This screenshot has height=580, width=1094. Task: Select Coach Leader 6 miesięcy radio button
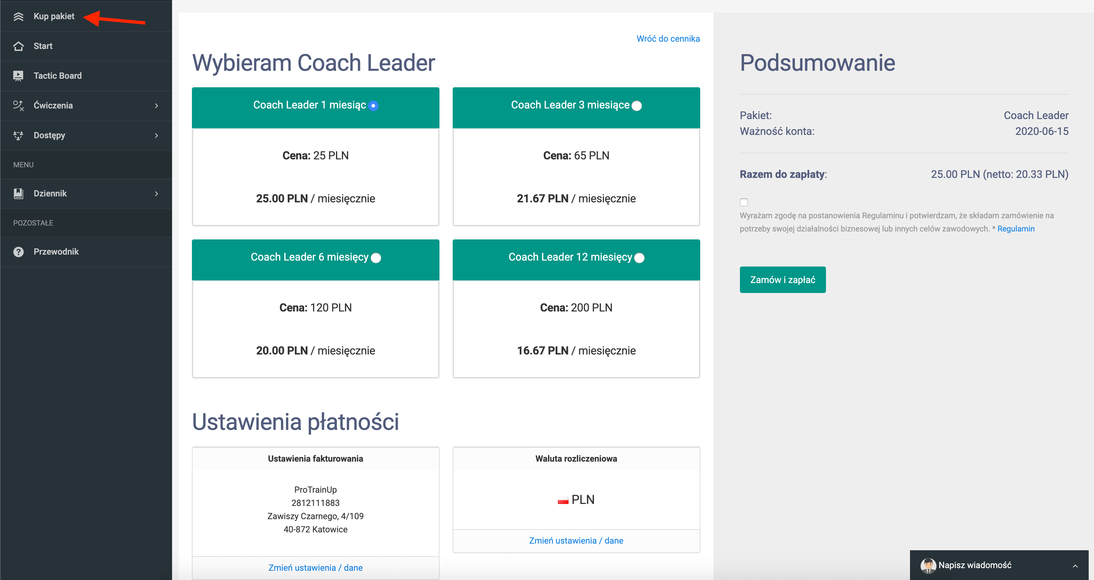376,258
